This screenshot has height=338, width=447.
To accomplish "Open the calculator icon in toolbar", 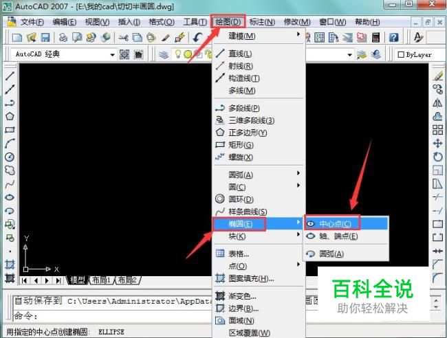I will point(376,37).
